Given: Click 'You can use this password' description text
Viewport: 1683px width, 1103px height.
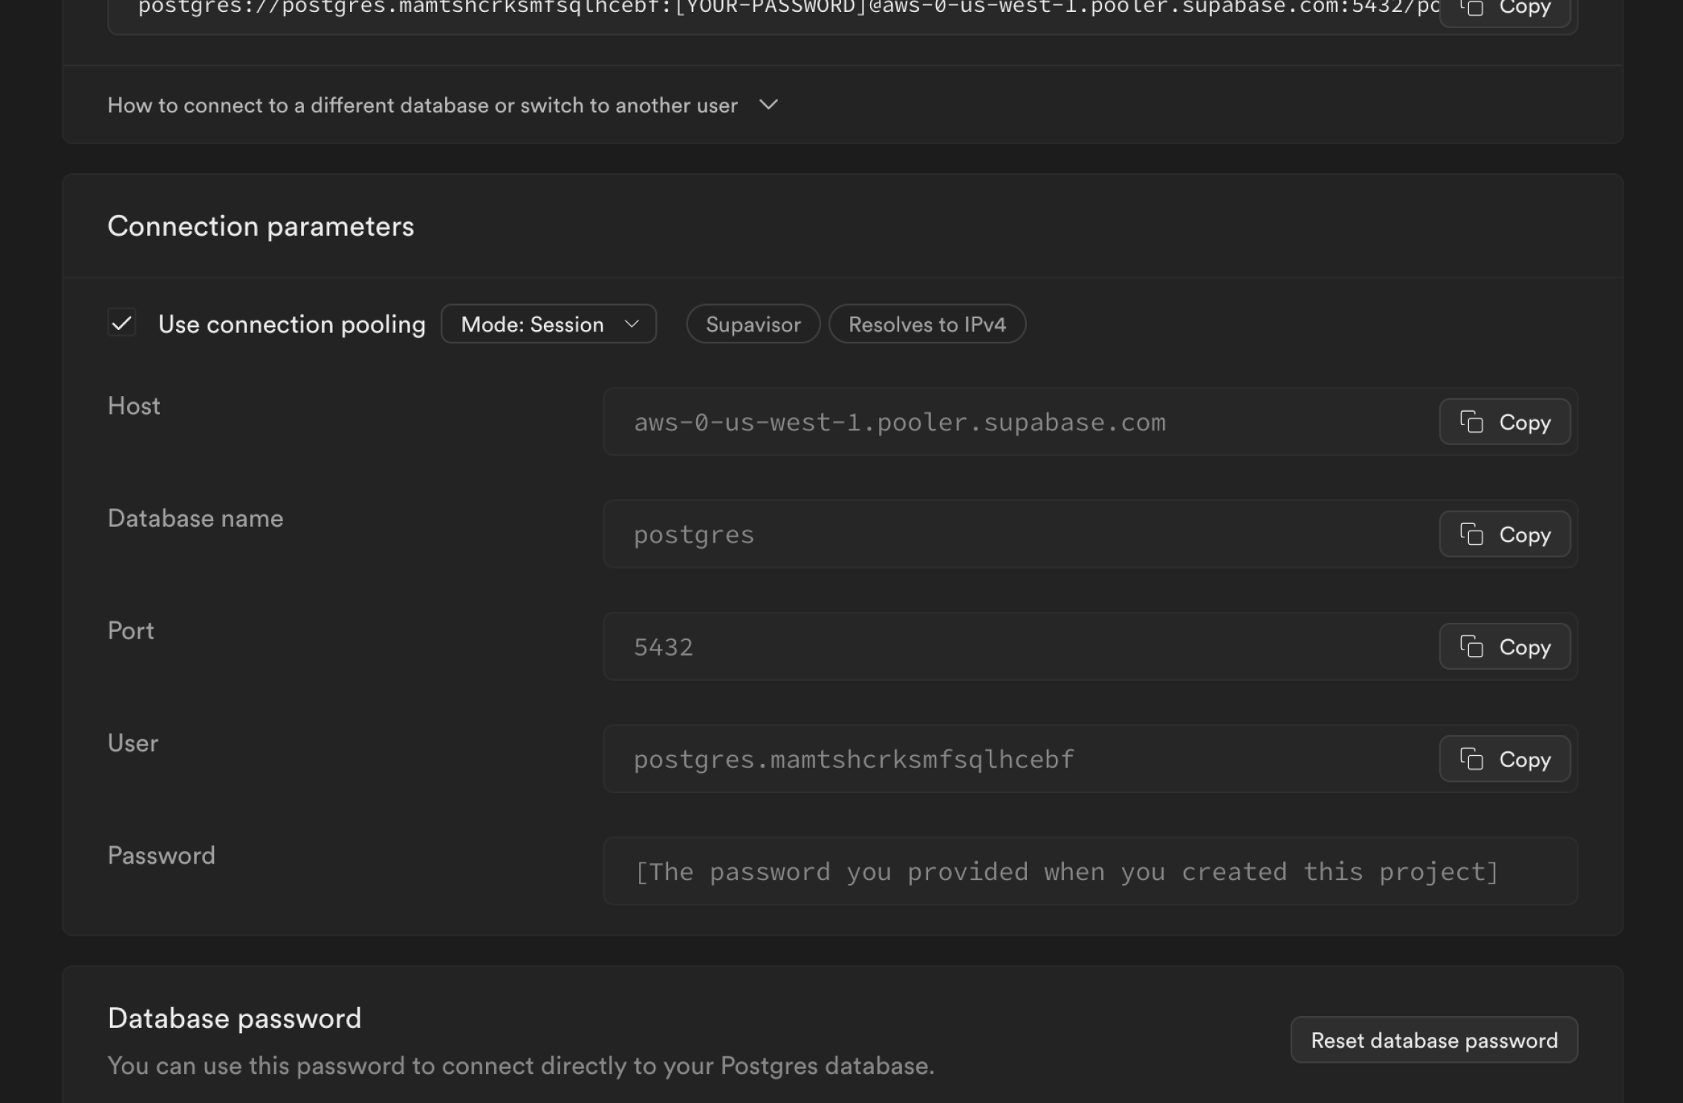Looking at the screenshot, I should (x=521, y=1067).
